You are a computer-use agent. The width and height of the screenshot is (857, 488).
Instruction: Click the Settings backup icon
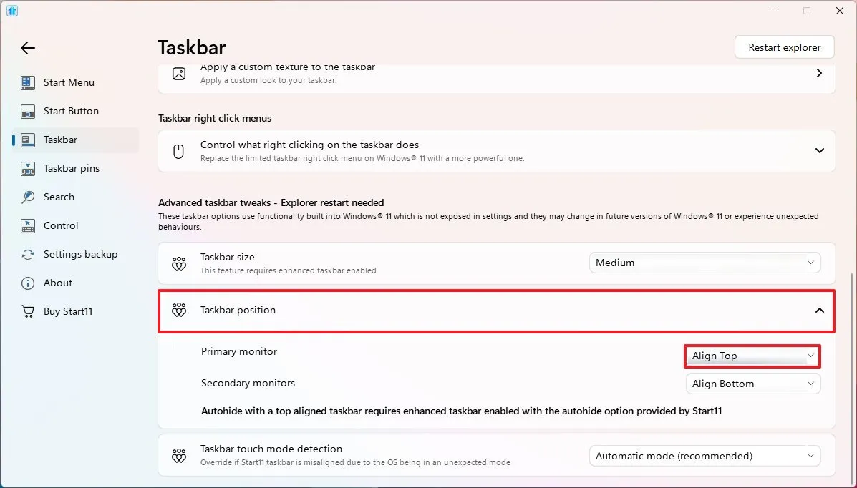[x=28, y=255]
